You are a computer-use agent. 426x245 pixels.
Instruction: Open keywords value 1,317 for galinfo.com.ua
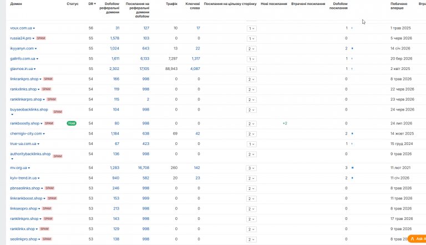pos(196,58)
